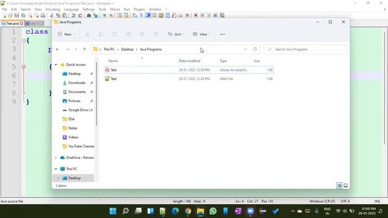Select the Test JAVA File row
Screen dimensions: 388x218
[189, 79]
